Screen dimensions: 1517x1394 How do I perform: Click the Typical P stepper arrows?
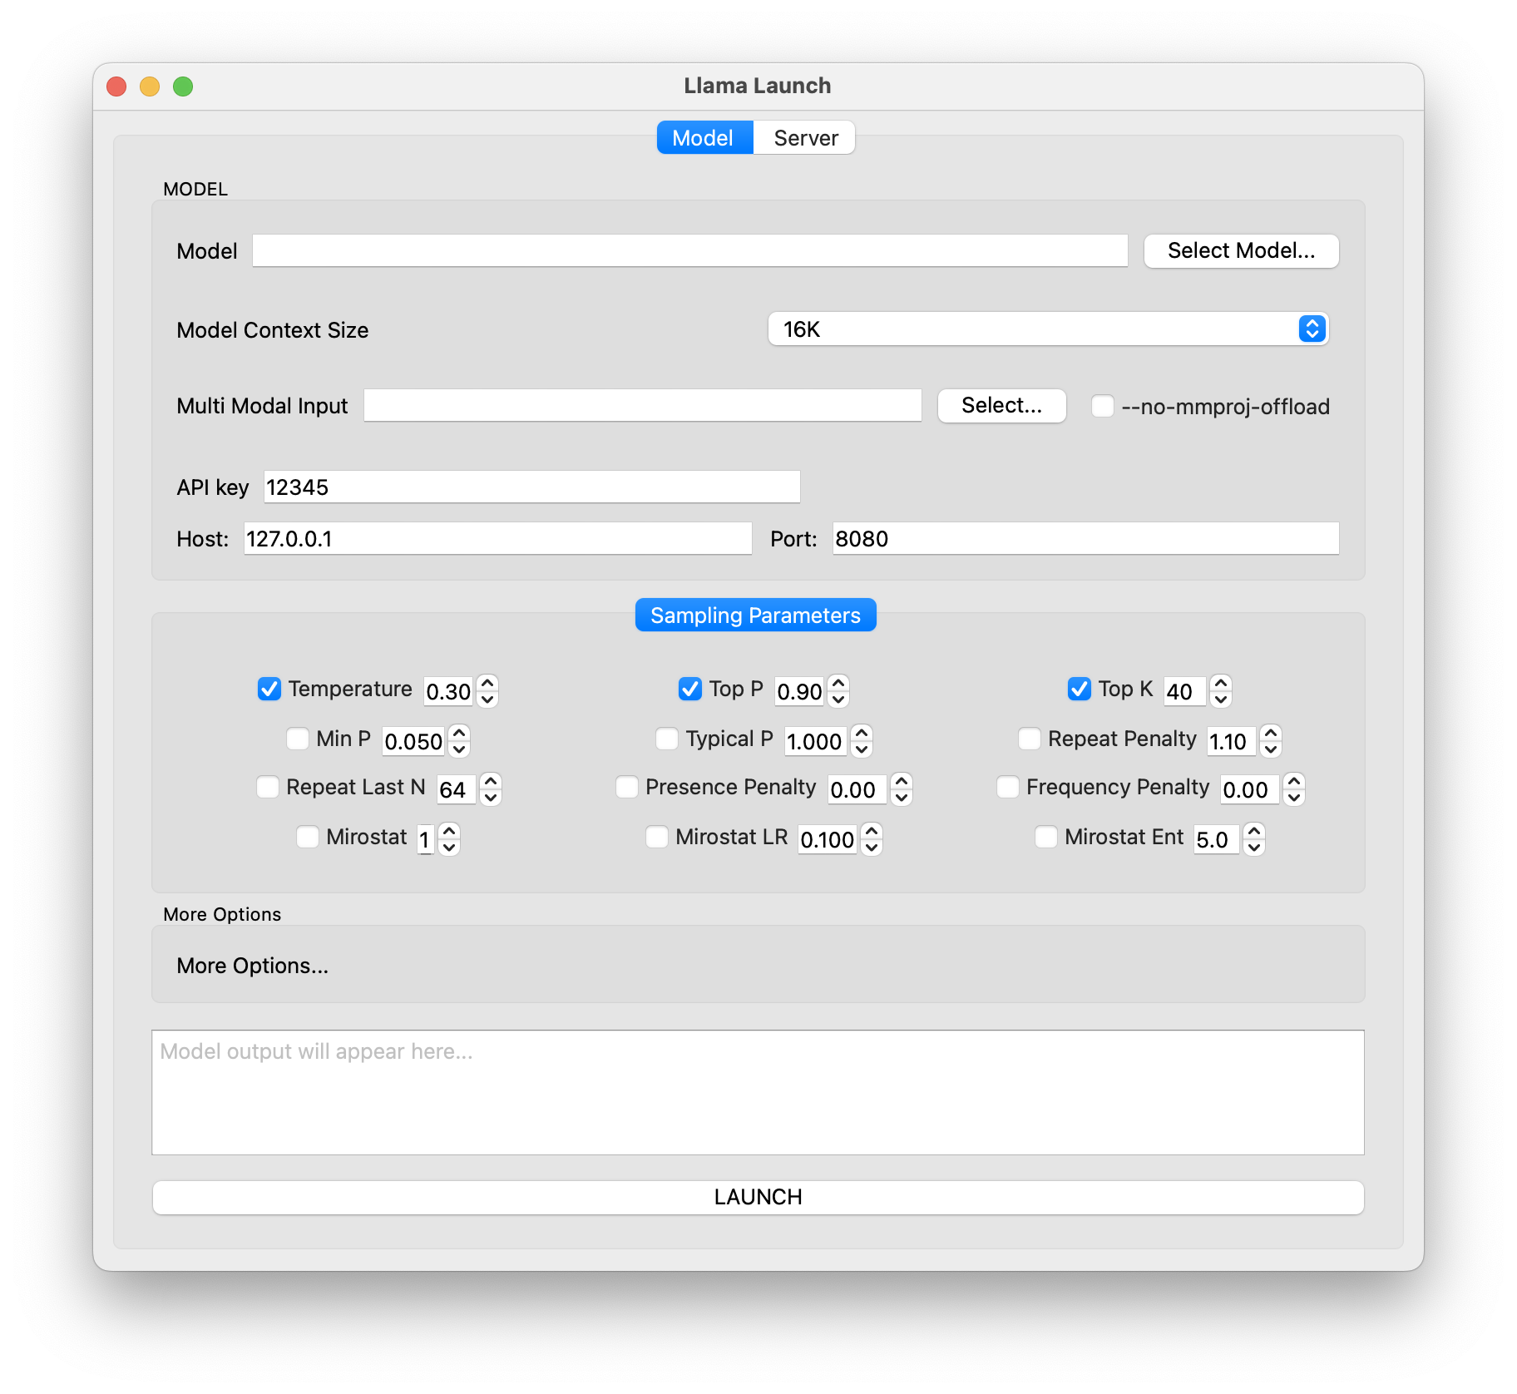[x=862, y=740]
